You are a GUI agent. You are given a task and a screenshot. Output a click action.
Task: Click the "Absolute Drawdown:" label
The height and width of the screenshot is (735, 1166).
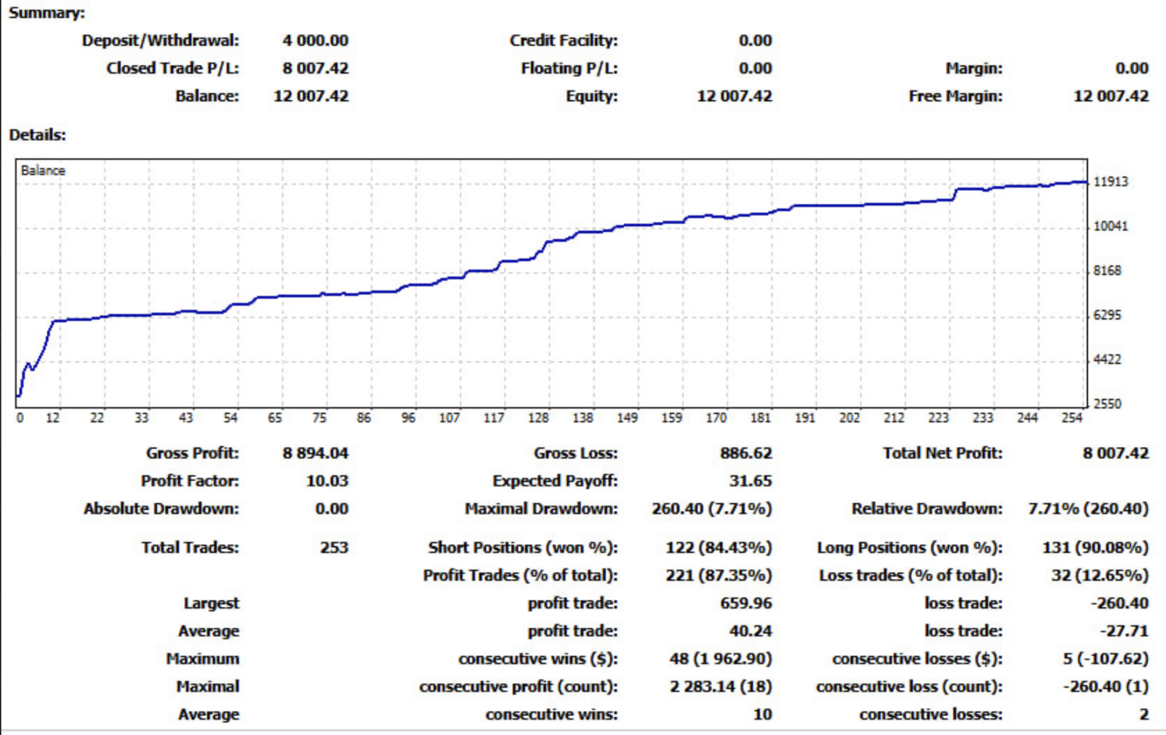click(x=161, y=509)
